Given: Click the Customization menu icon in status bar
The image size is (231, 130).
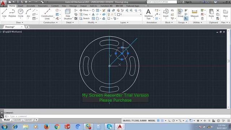Looking at the screenshot, I should 228,121.
